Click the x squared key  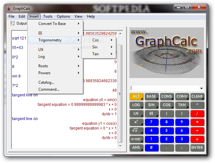pos(136,122)
